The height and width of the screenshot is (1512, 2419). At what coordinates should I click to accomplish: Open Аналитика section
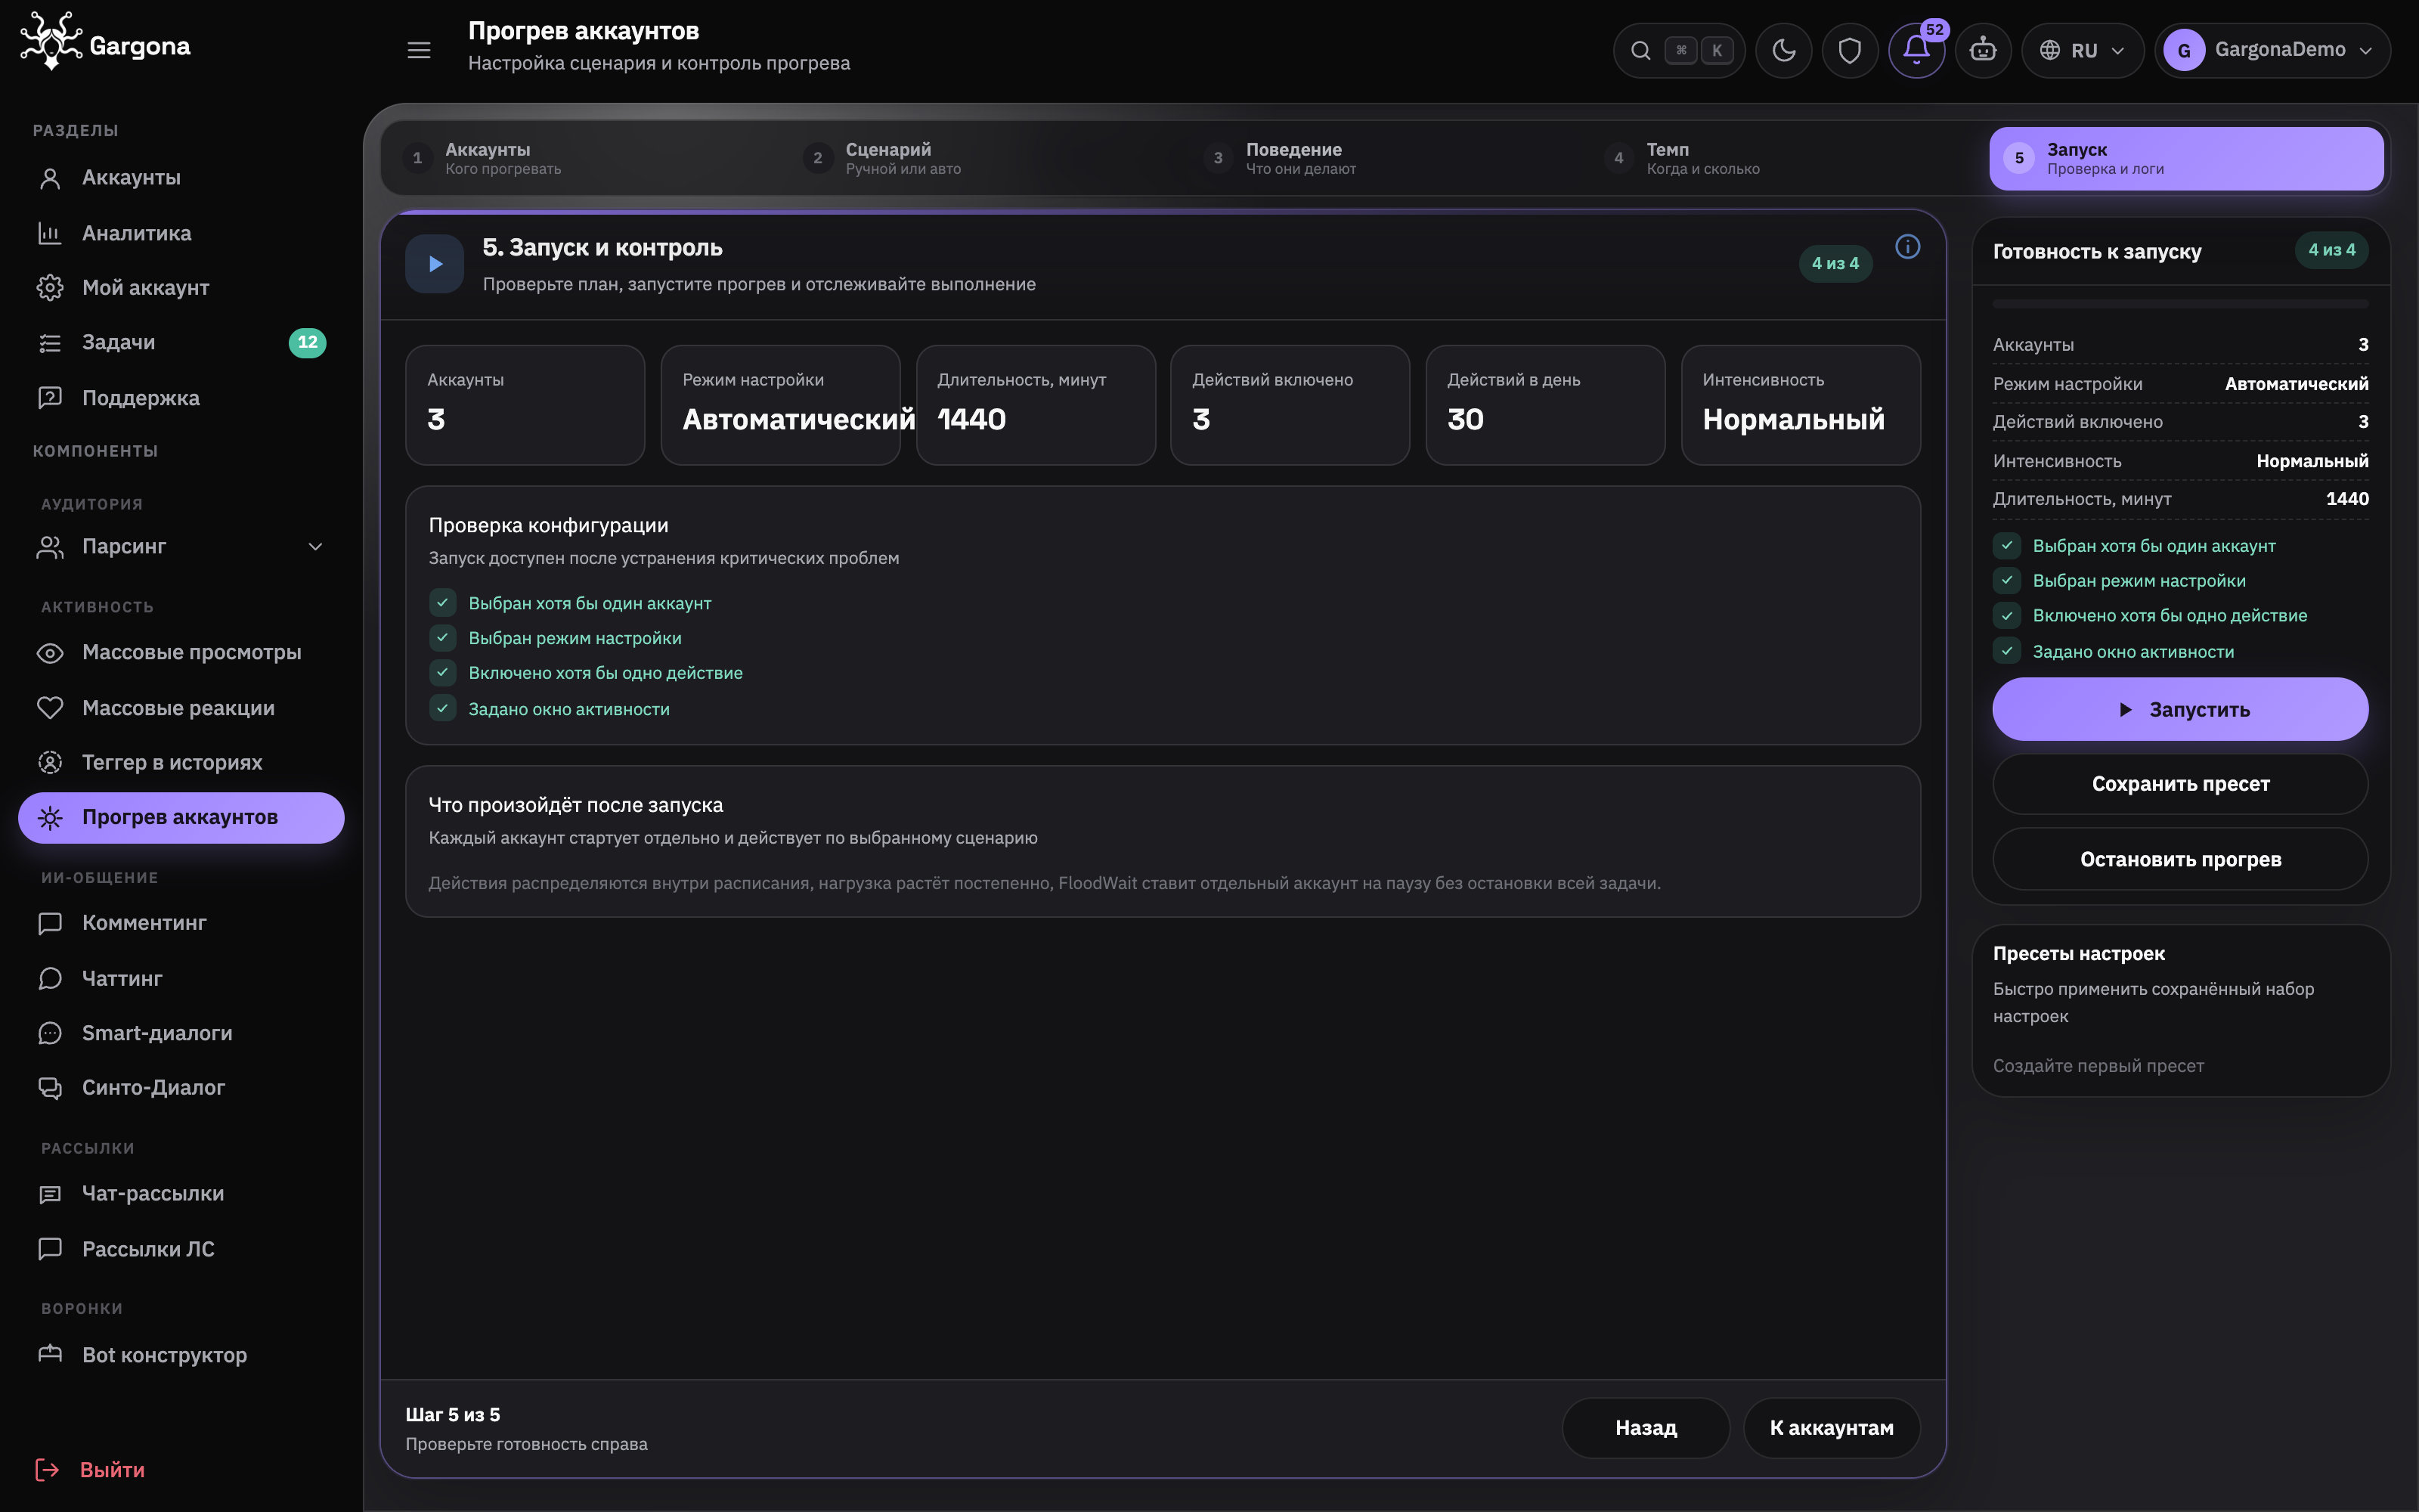tap(181, 233)
